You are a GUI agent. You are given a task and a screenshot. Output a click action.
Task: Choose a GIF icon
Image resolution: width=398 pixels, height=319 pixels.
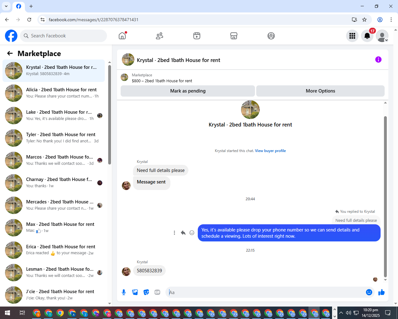(157, 292)
